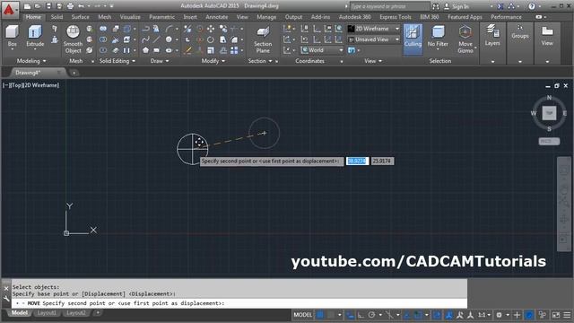Expand the View panel button
574x323 pixels.
tap(547, 43)
